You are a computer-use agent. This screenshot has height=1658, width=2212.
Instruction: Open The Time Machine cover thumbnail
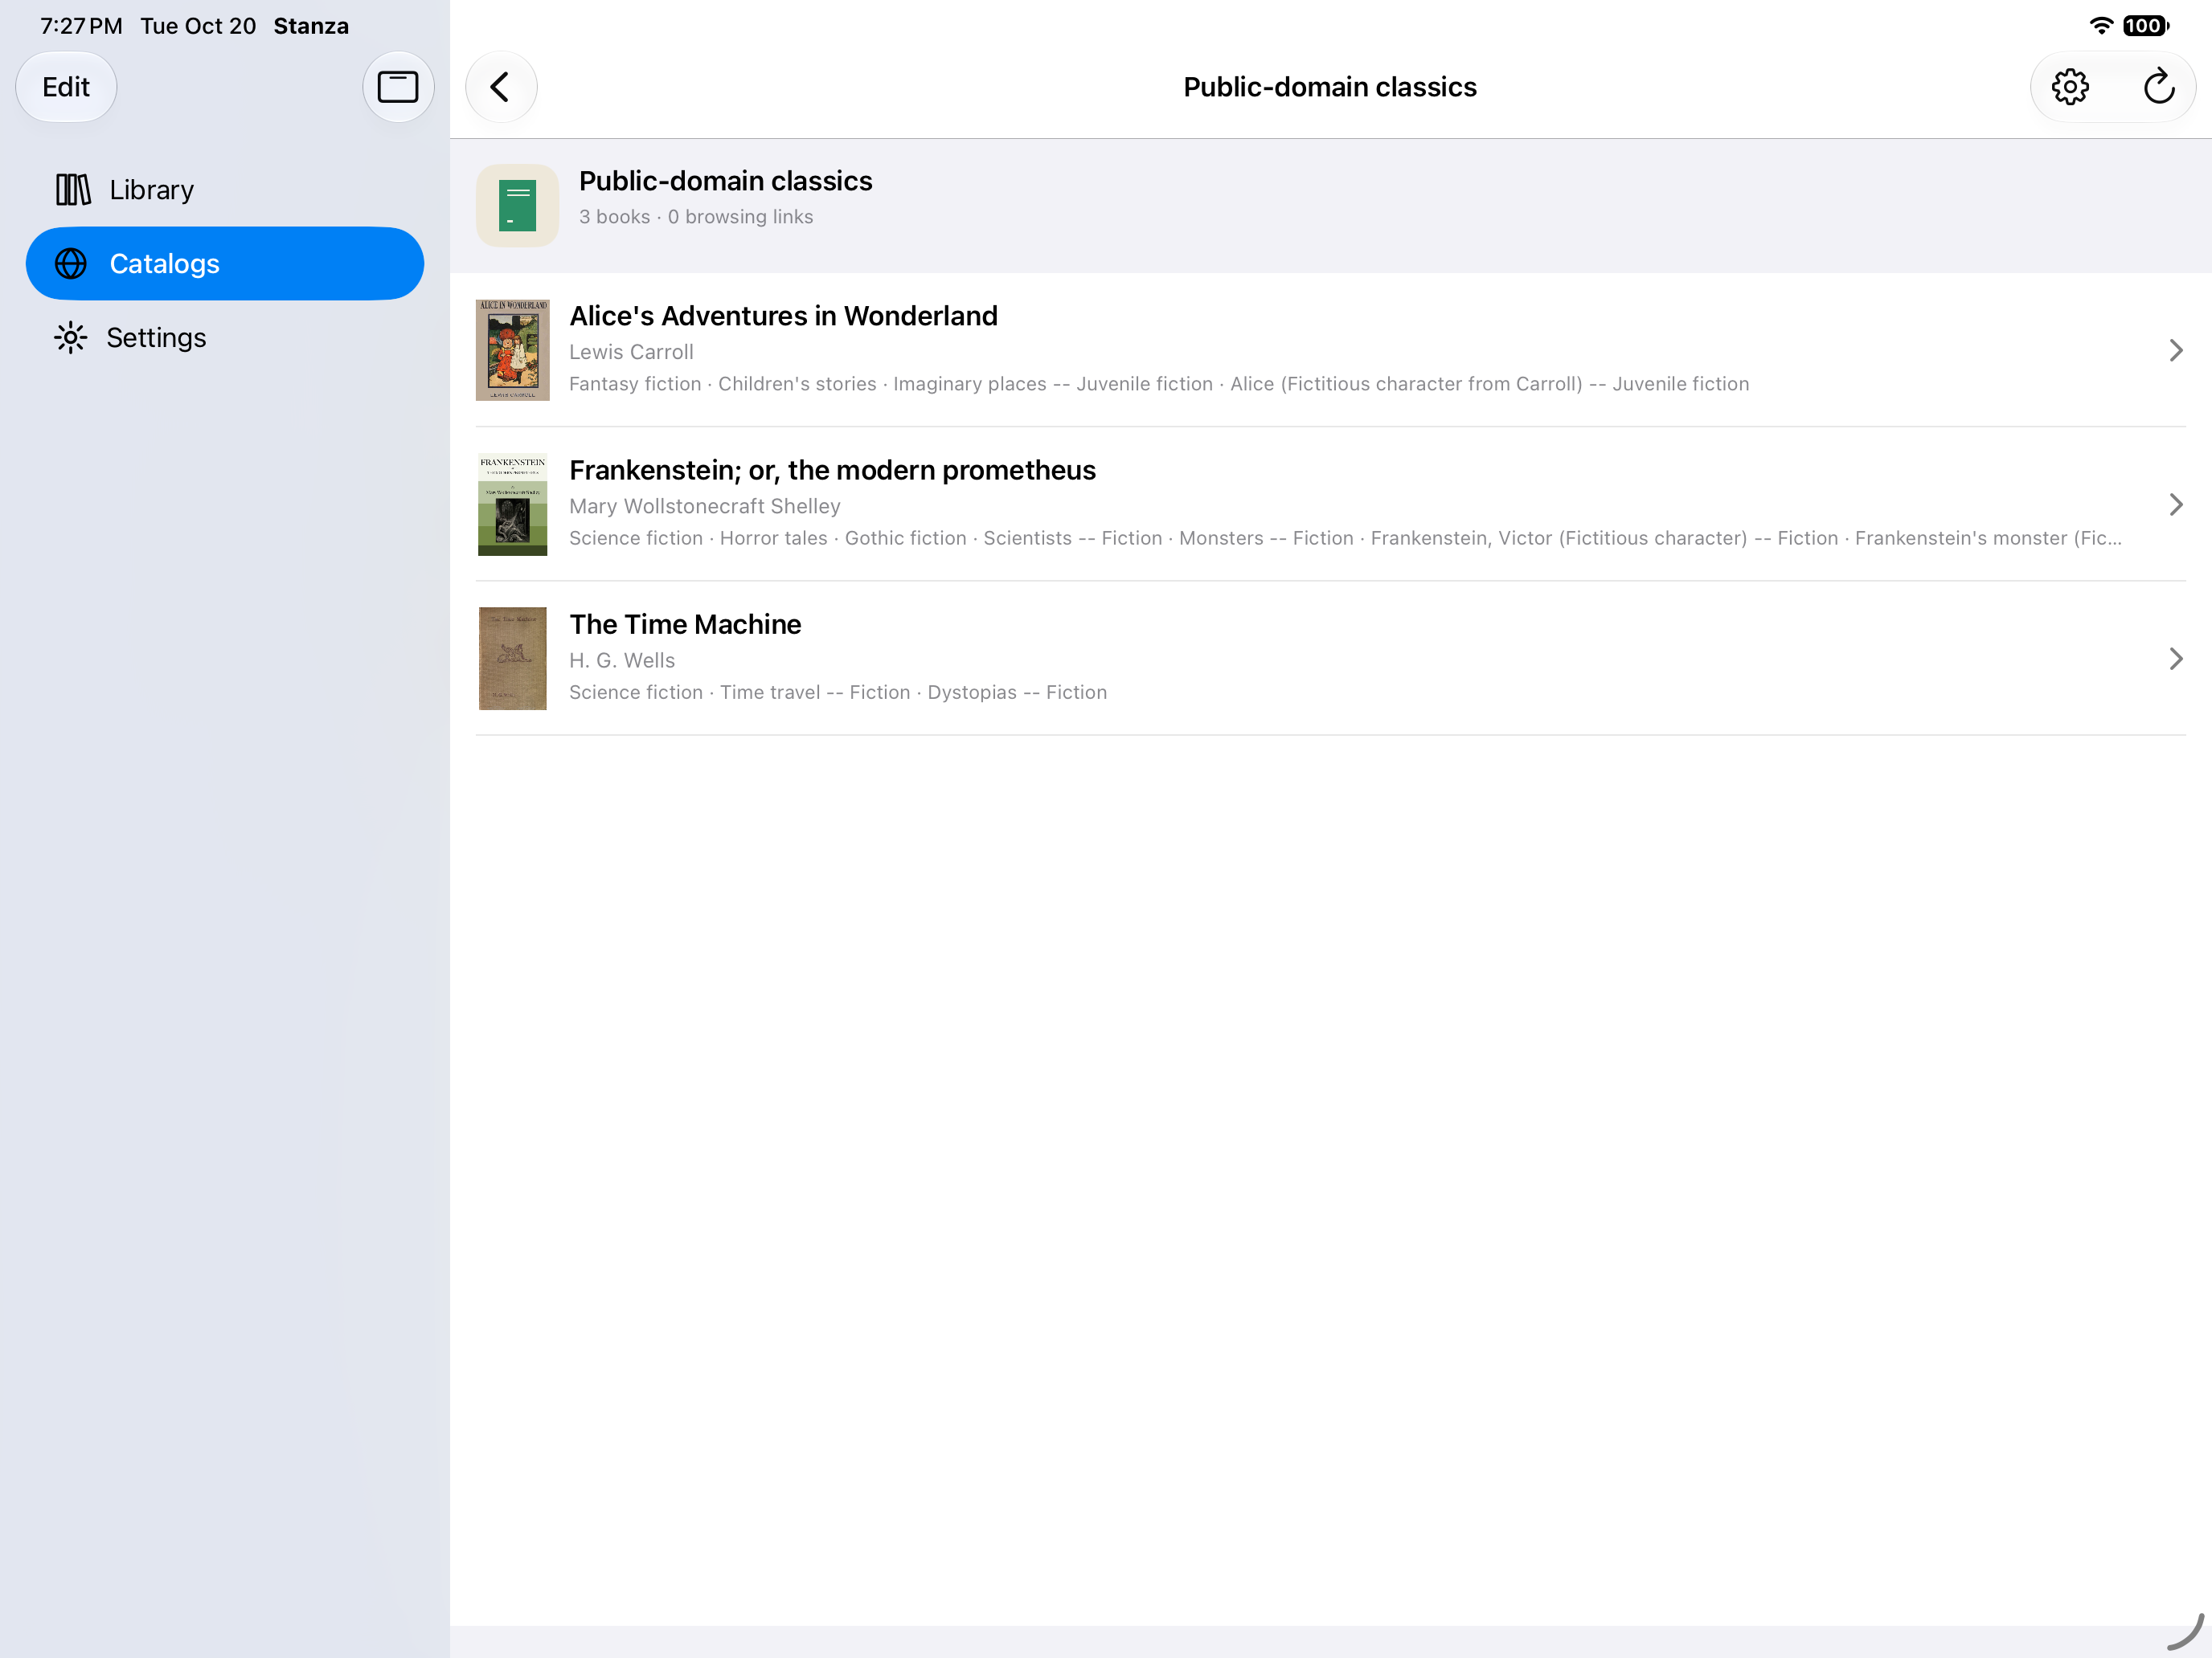pyautogui.click(x=513, y=659)
